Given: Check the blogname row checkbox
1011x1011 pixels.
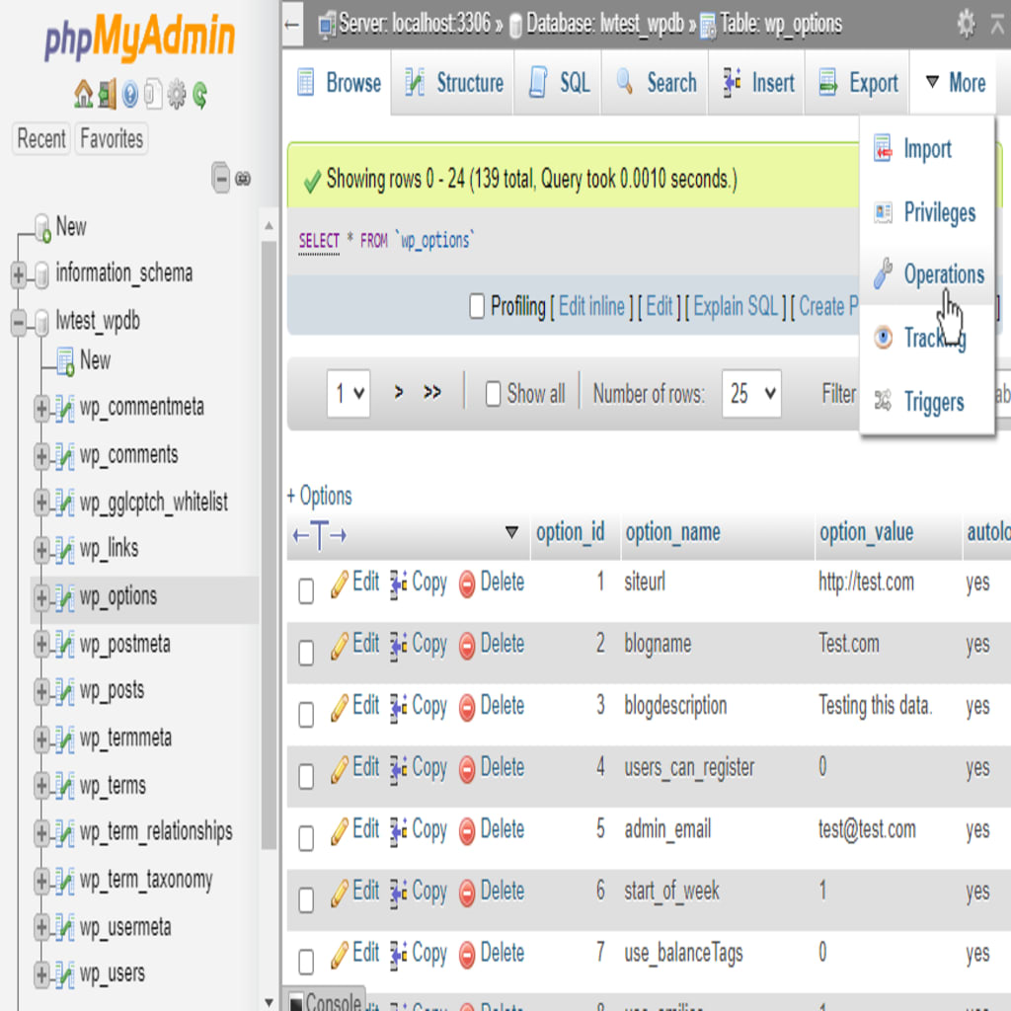Looking at the screenshot, I should coord(306,652).
